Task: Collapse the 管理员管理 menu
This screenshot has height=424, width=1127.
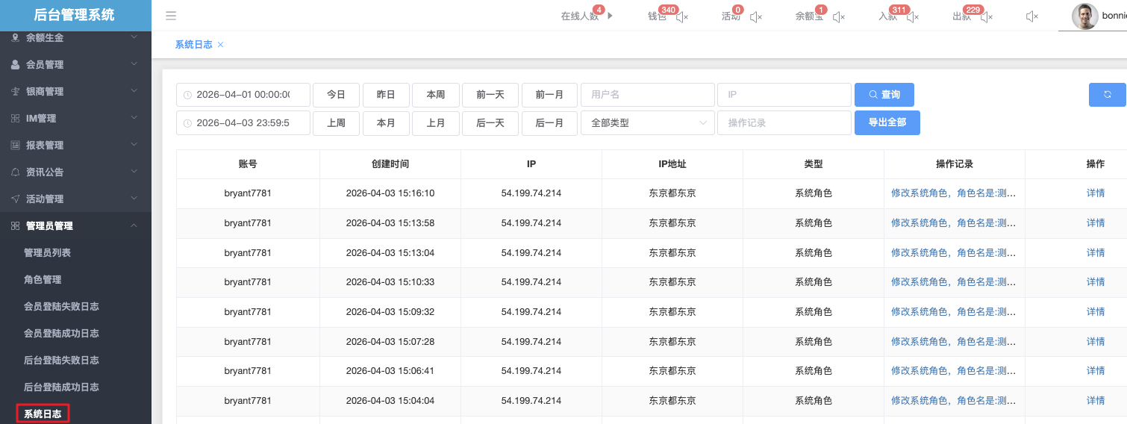Action: pos(75,226)
